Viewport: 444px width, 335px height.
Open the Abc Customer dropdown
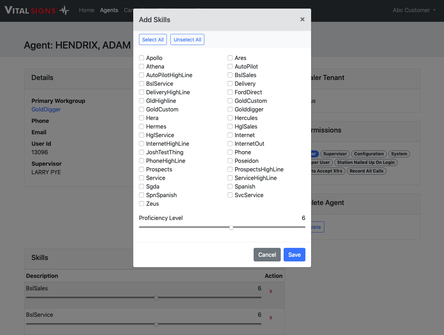[x=414, y=10]
